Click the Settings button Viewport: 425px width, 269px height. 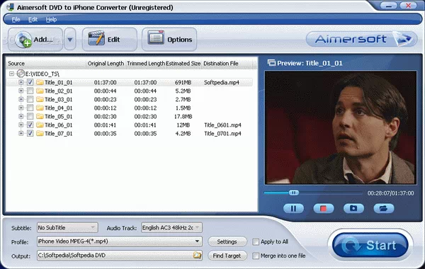point(227,241)
